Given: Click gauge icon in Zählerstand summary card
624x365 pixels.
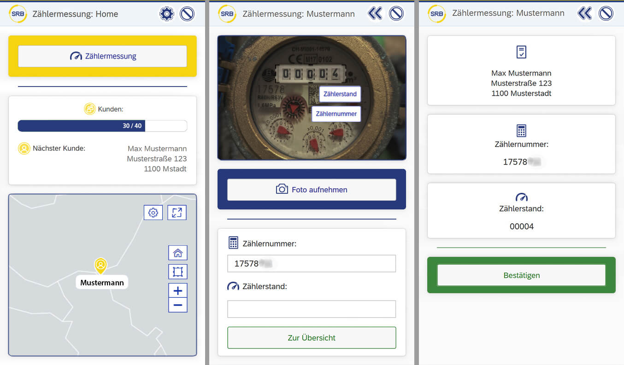Looking at the screenshot, I should click(521, 197).
